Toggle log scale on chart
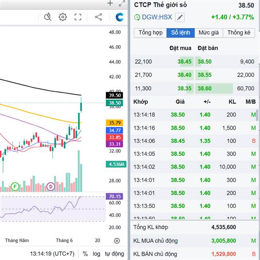Image resolution: width=260 pixels, height=260 pixels. click(96, 253)
